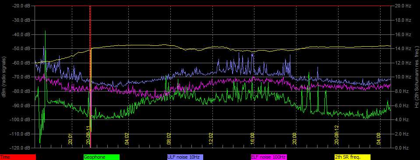Click the 20-08-12 date axis label
The height and width of the screenshot is (160, 420).
[337, 135]
